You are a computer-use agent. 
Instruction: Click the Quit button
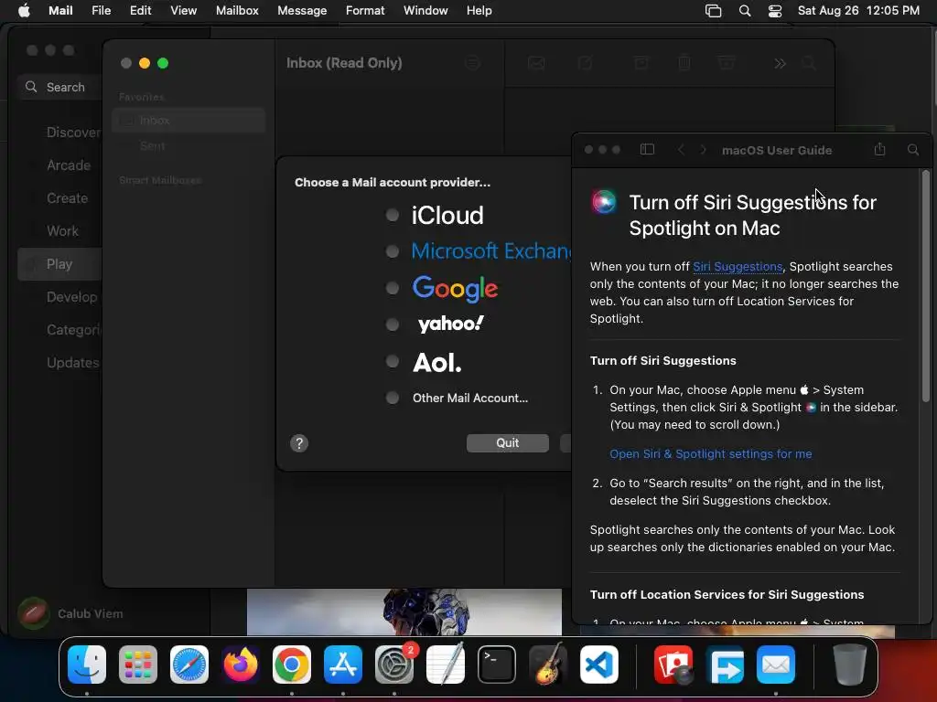coord(507,443)
